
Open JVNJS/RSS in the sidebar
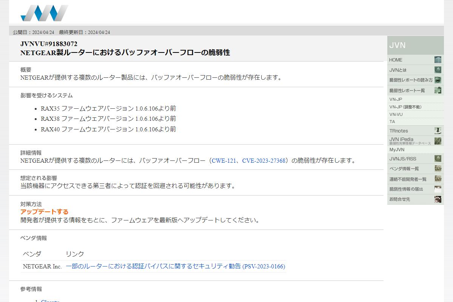click(x=415, y=159)
